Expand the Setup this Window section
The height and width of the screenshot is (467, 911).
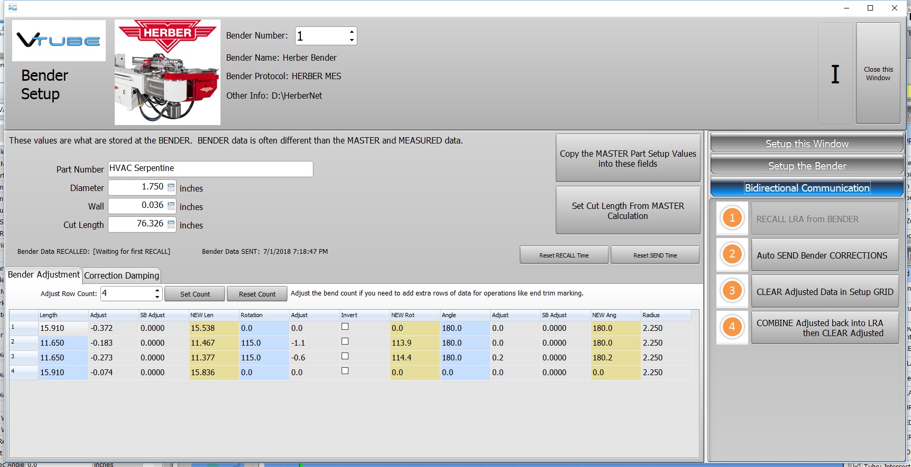pos(806,144)
